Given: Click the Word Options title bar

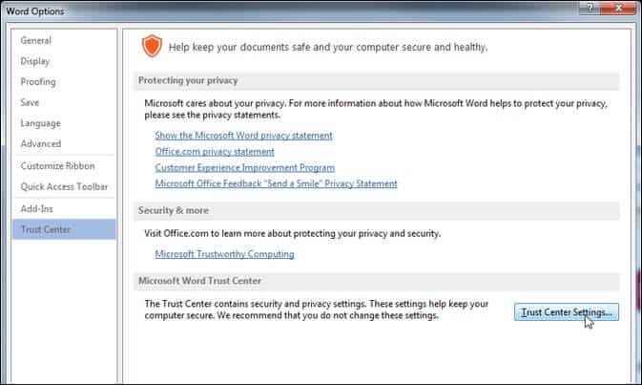Looking at the screenshot, I should (x=286, y=11).
